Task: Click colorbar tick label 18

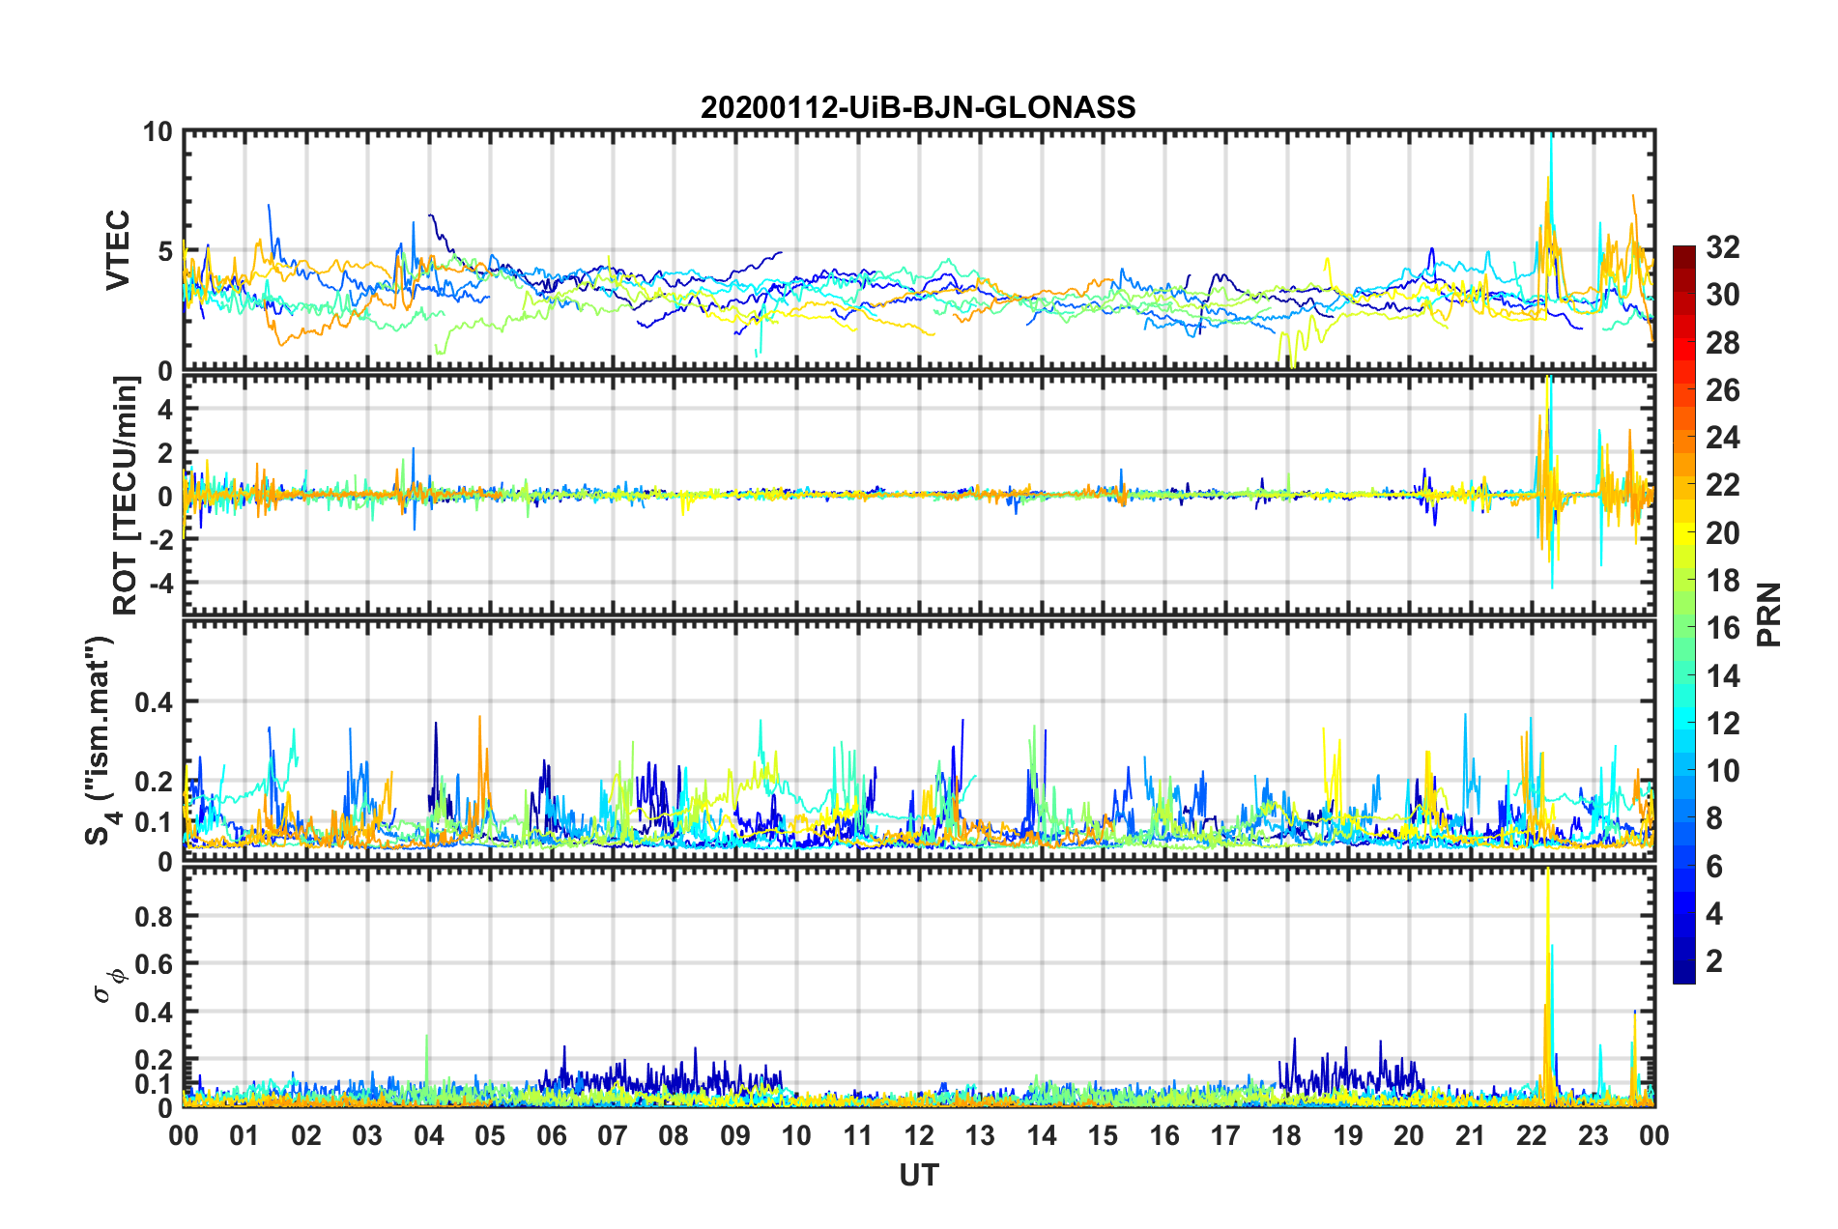Action: click(x=1722, y=581)
